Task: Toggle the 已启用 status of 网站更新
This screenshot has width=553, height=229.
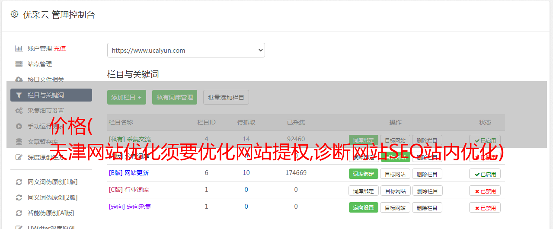Action: 485,174
